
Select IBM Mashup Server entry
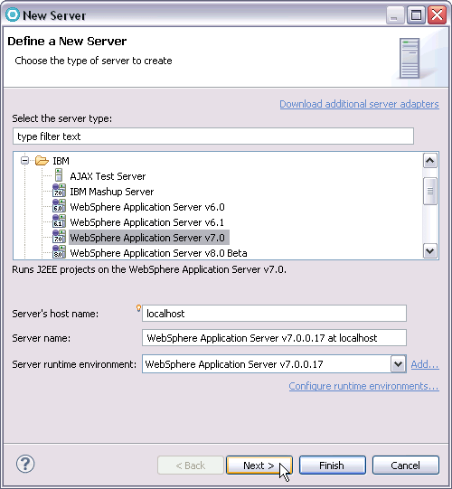[112, 192]
